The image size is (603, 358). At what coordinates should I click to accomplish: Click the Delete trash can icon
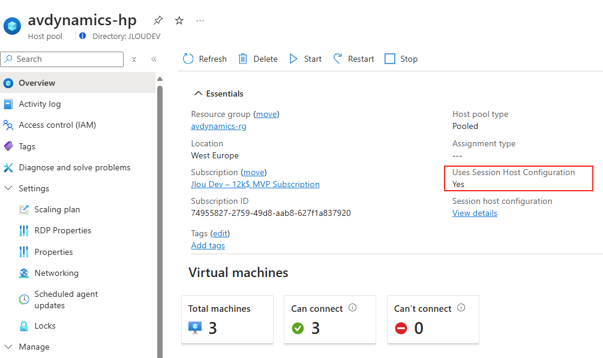click(243, 59)
